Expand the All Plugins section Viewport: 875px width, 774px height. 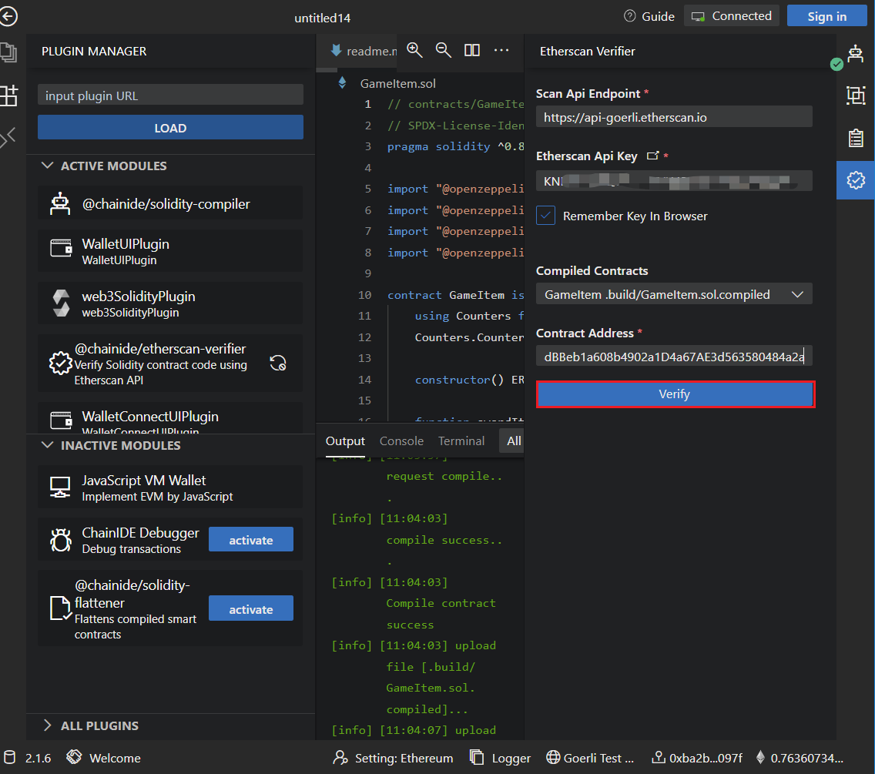48,725
